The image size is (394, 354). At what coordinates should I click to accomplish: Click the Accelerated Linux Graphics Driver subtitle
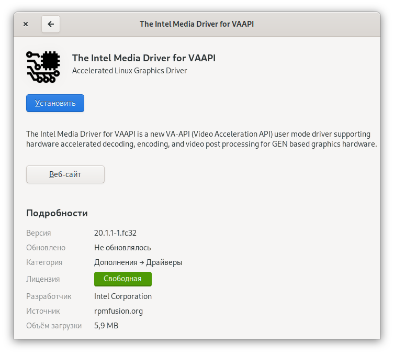tap(129, 71)
